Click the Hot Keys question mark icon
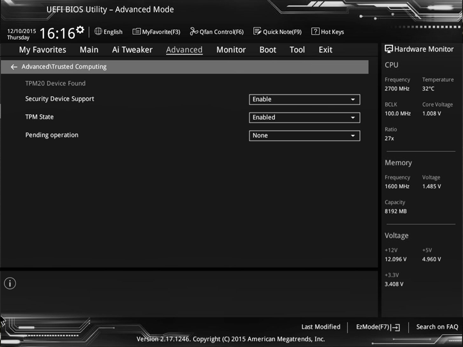The width and height of the screenshot is (463, 347). [315, 31]
